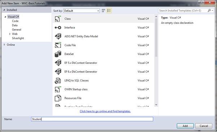Open the Sort by Default dropdown

(82, 11)
